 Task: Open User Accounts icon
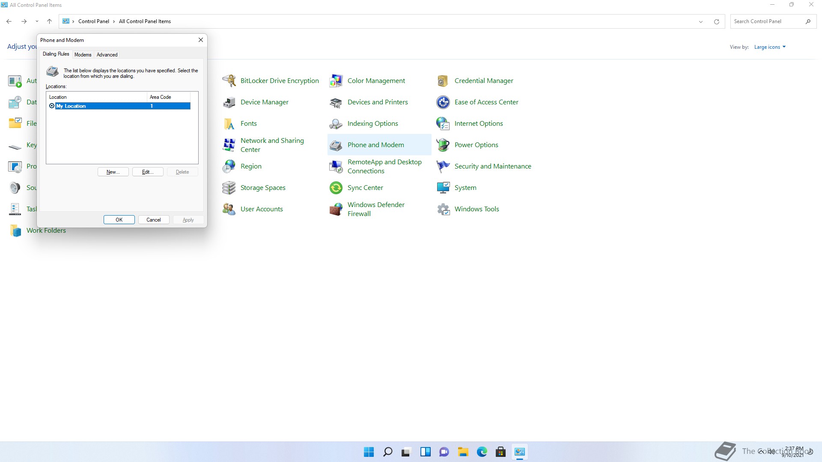tap(229, 209)
